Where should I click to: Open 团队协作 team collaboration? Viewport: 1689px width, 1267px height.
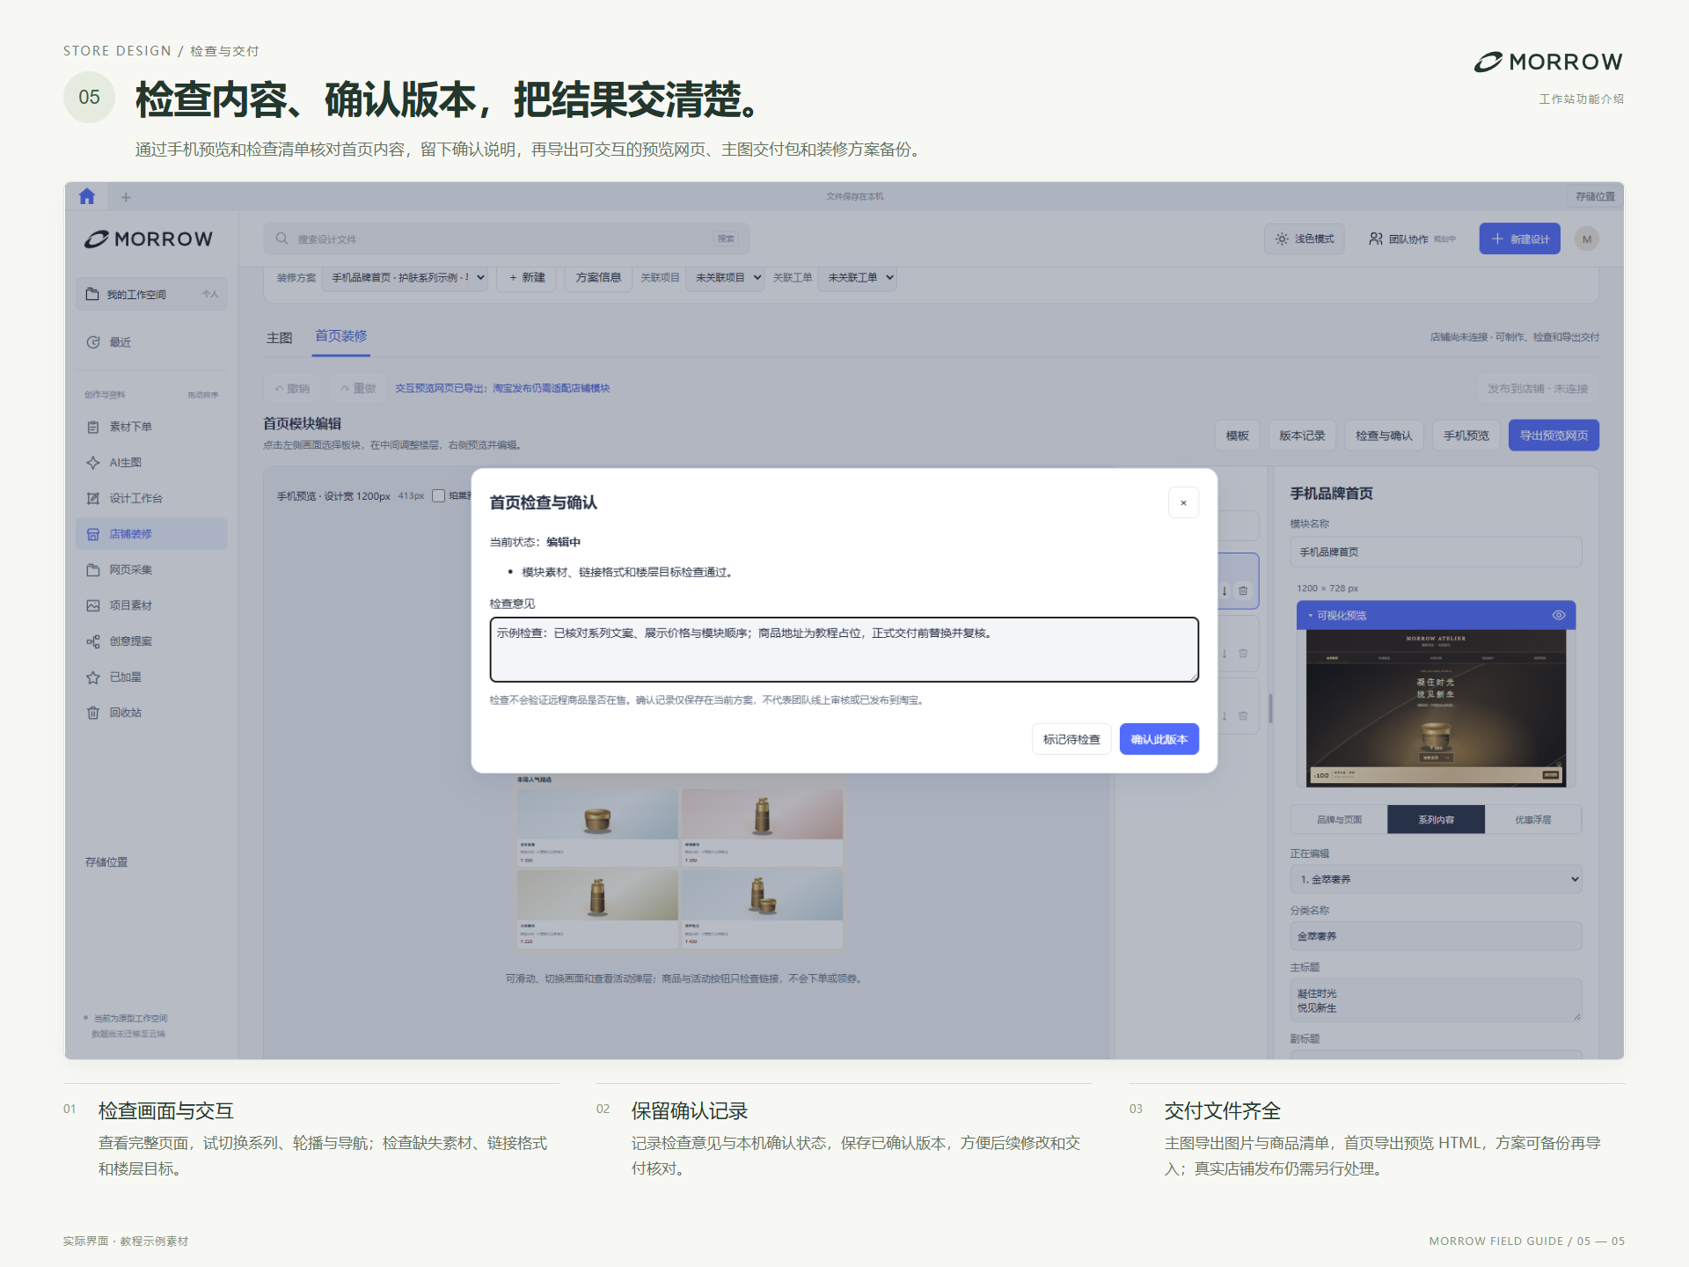click(1411, 239)
